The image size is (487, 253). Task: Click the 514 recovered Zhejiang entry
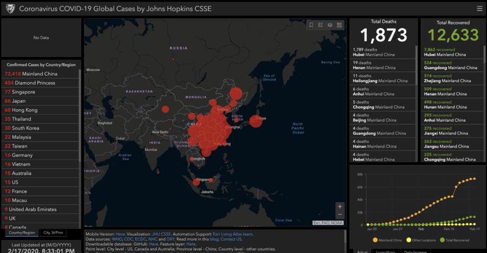click(x=452, y=78)
